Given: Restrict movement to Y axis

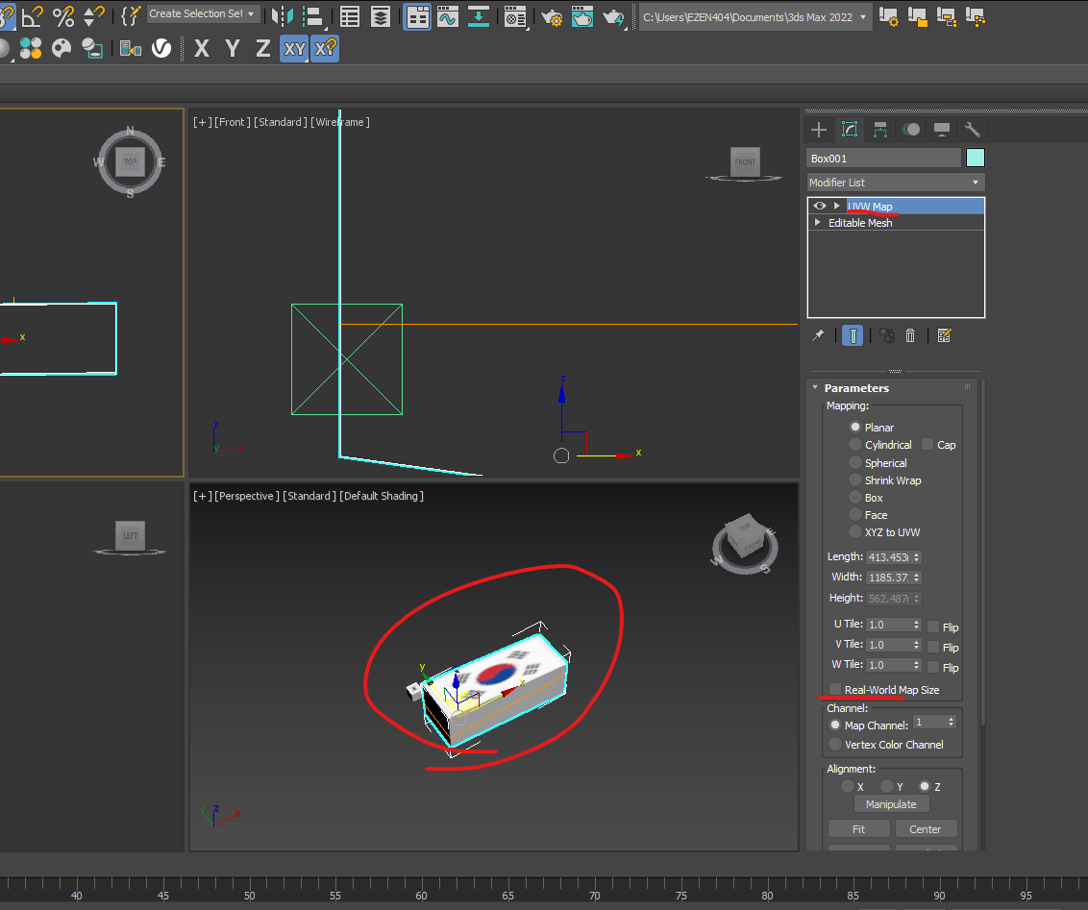Looking at the screenshot, I should coord(233,48).
